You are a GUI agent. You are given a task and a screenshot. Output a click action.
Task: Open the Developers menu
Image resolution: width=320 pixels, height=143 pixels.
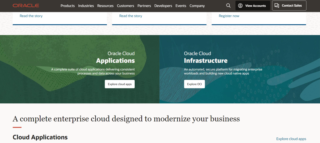click(163, 6)
